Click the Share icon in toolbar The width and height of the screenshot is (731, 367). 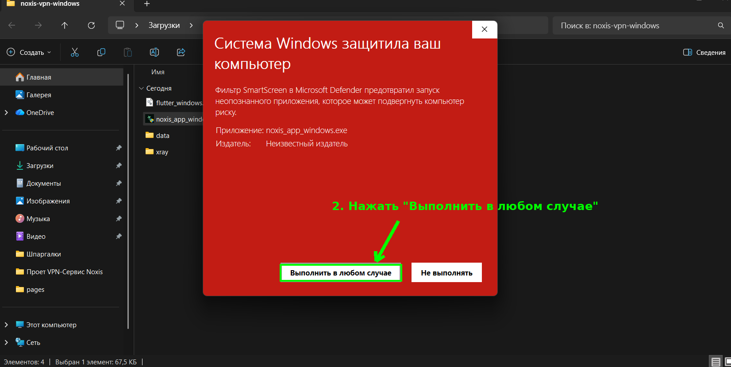click(x=181, y=52)
